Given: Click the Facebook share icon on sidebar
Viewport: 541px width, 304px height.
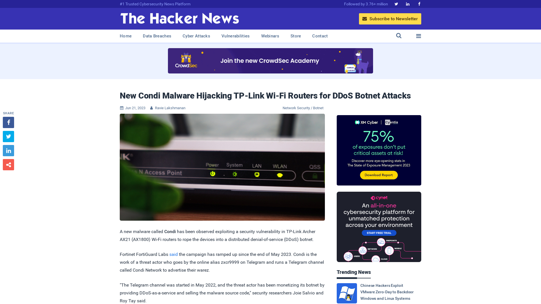Looking at the screenshot, I should (8, 122).
